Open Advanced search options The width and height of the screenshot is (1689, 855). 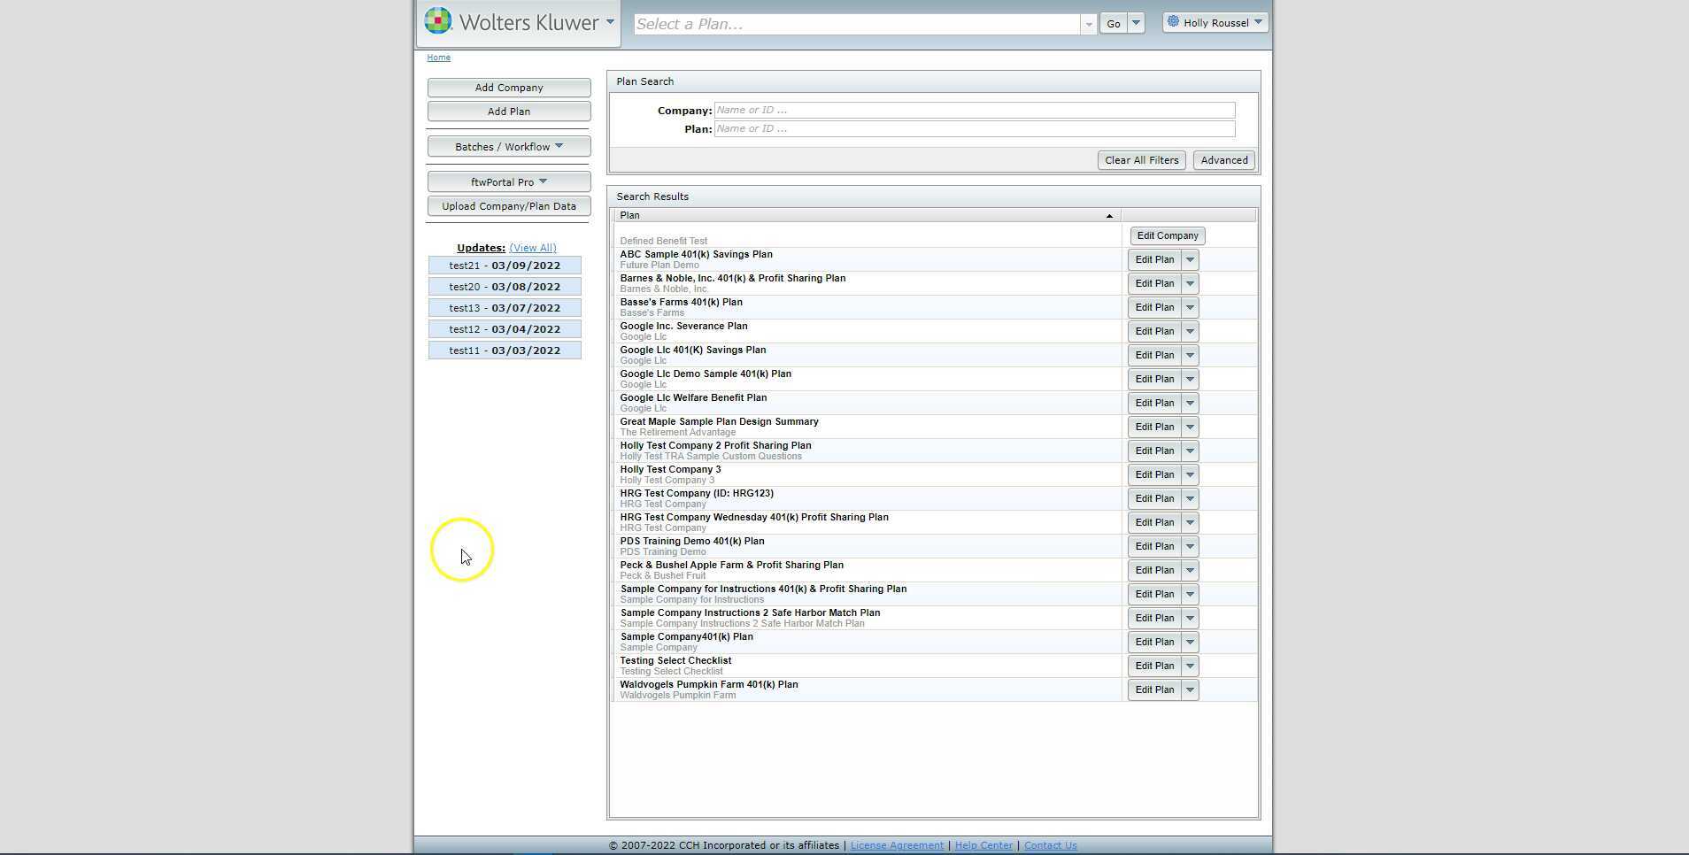tap(1223, 160)
